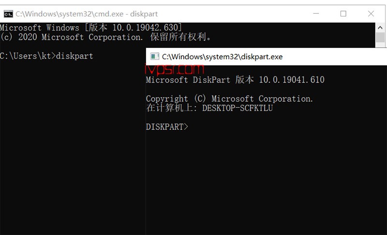Click the C:\Users\kt>diskpart command line
Viewport: 387px width, 235px height.
[46, 56]
